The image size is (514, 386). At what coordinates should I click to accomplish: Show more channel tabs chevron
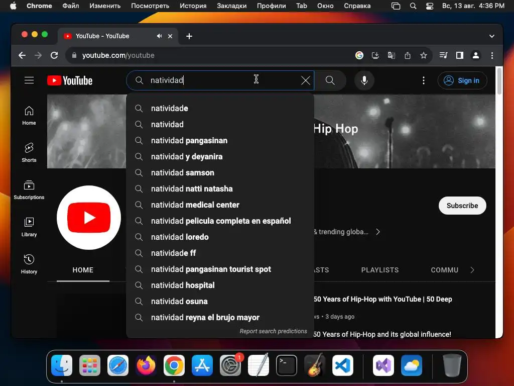coord(472,270)
